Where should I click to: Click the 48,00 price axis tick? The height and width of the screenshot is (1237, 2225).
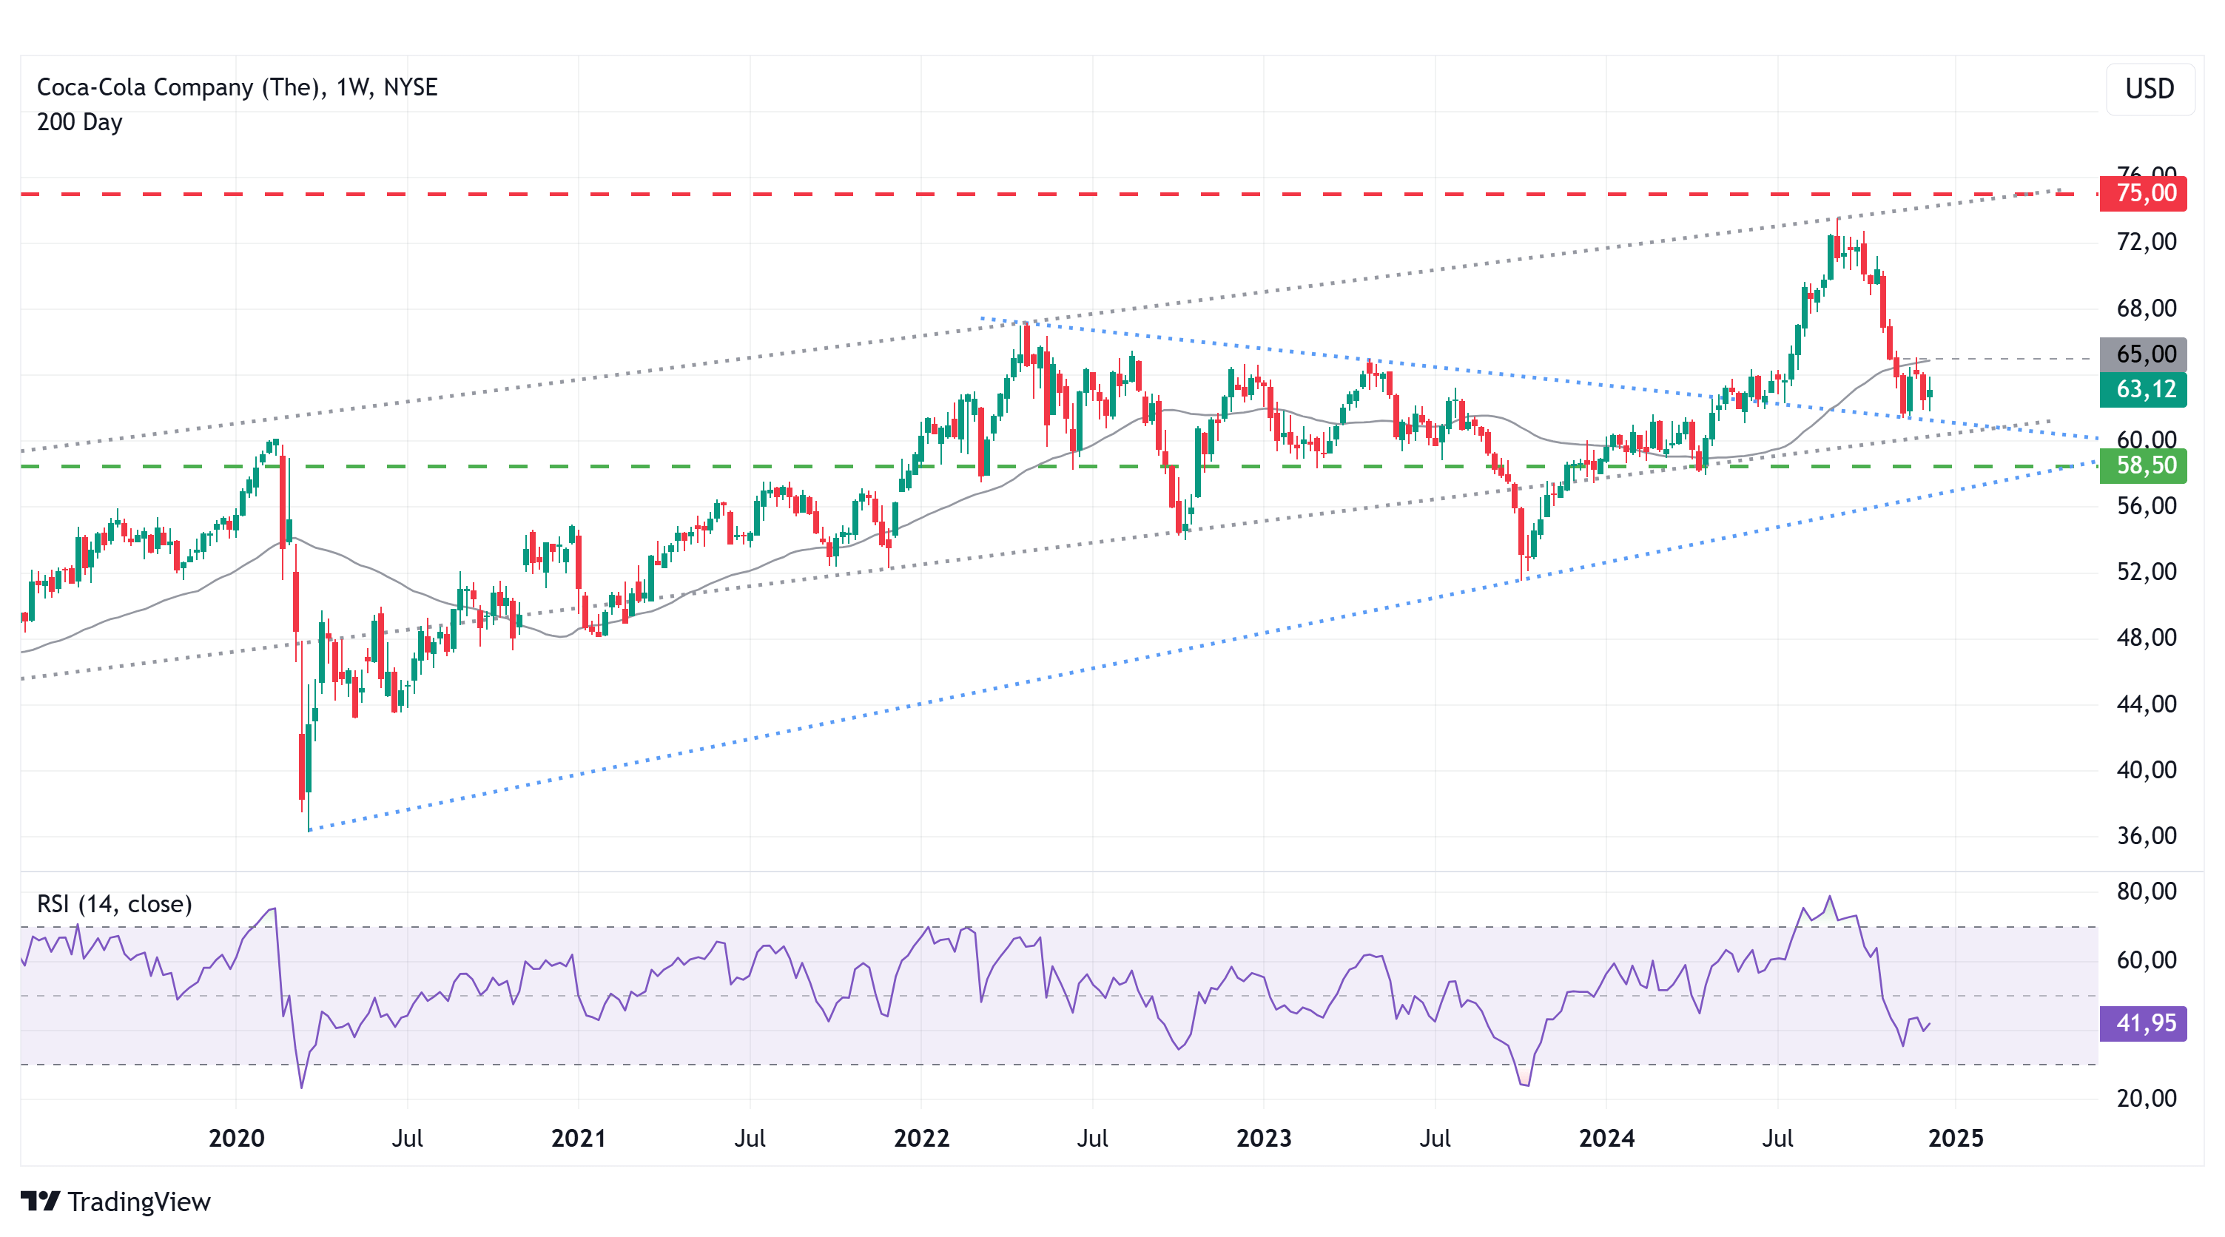[2147, 638]
